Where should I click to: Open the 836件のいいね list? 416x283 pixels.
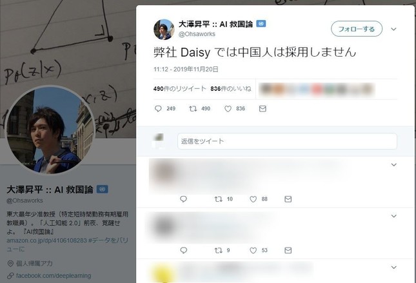230,89
